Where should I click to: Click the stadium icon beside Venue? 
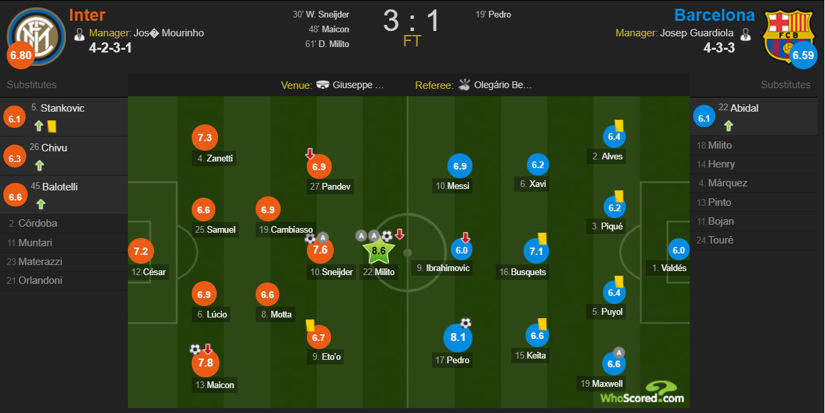(x=323, y=85)
